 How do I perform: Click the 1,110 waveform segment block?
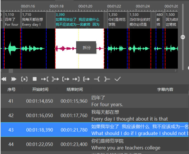tap(12, 20)
